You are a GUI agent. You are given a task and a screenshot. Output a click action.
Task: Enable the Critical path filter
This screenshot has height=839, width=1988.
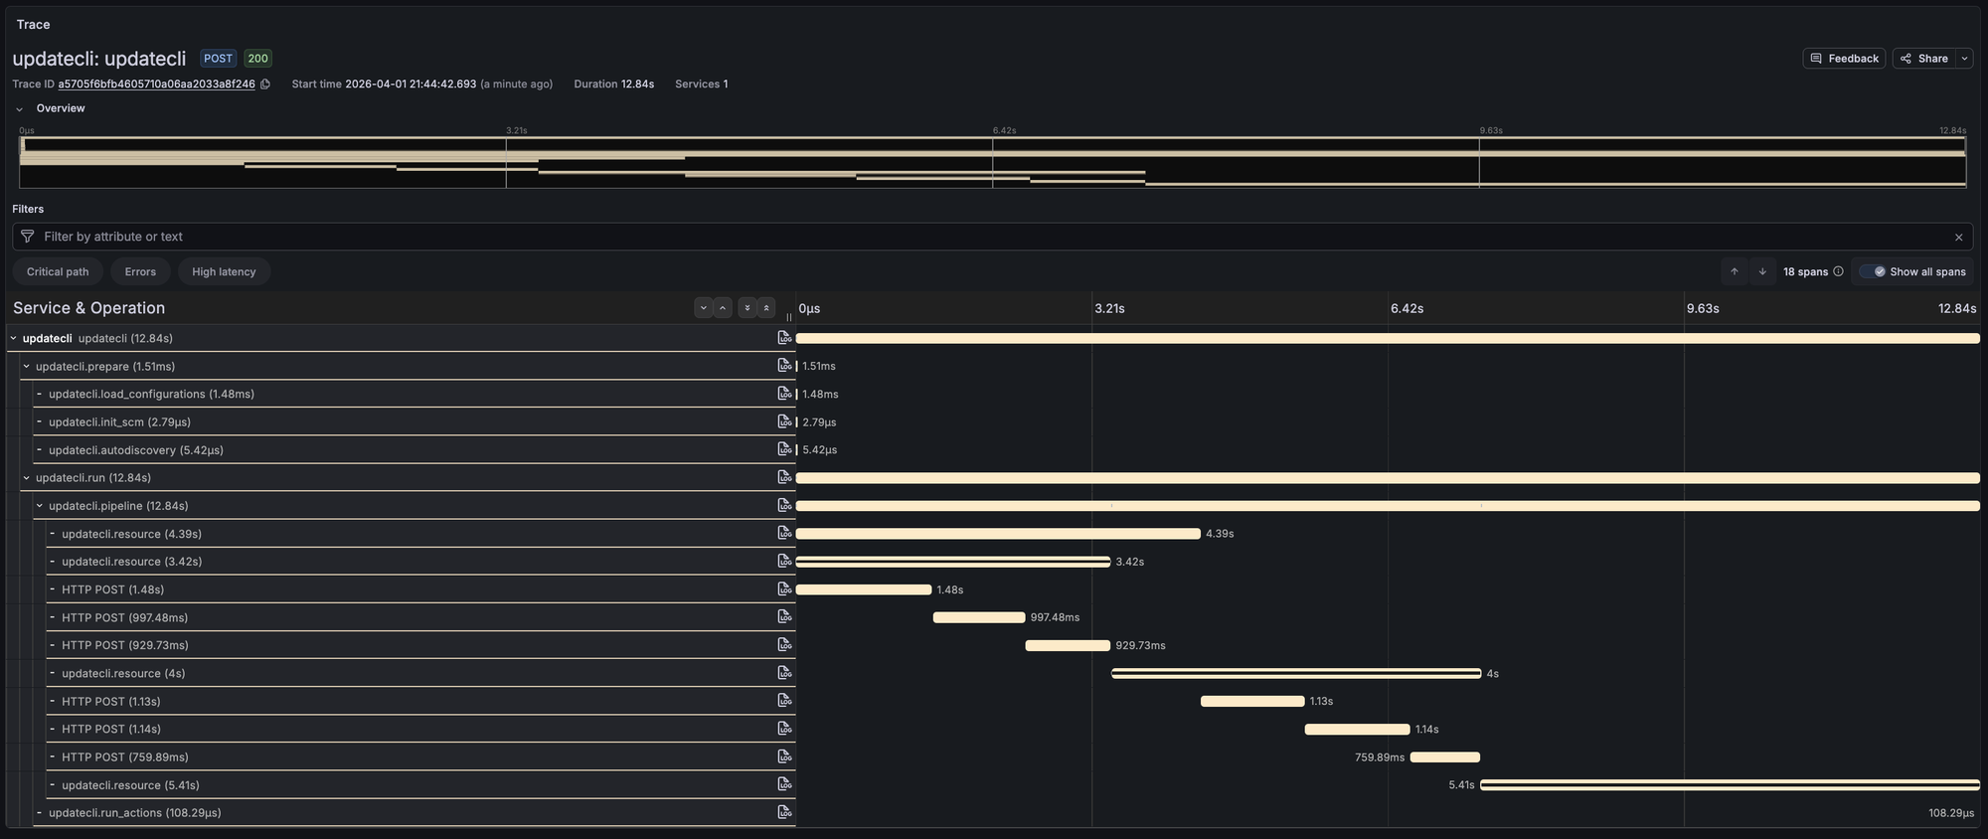pos(58,271)
